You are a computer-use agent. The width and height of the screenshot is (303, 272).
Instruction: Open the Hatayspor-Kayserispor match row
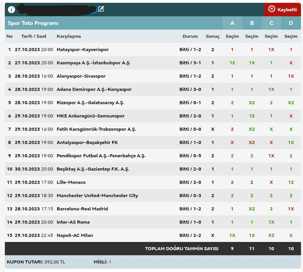(83, 50)
